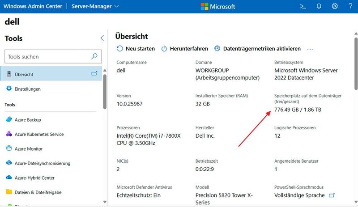The width and height of the screenshot is (358, 207).
Task: Collapse the Tools pane with left chevron
Action: [x=102, y=38]
